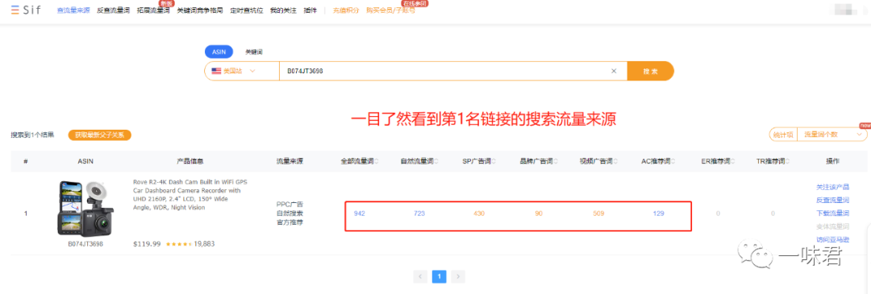The height and width of the screenshot is (294, 871).
Task: Open 查流量来源 navigation item
Action: (x=73, y=10)
